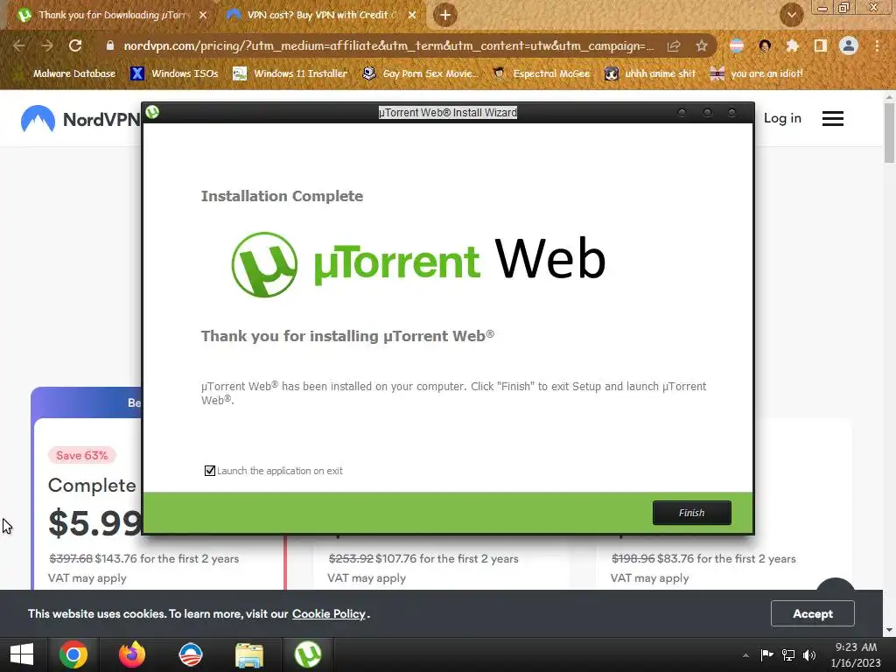Screen dimensions: 896x672
Task: Open the Action Center flag icon
Action: tap(766, 654)
